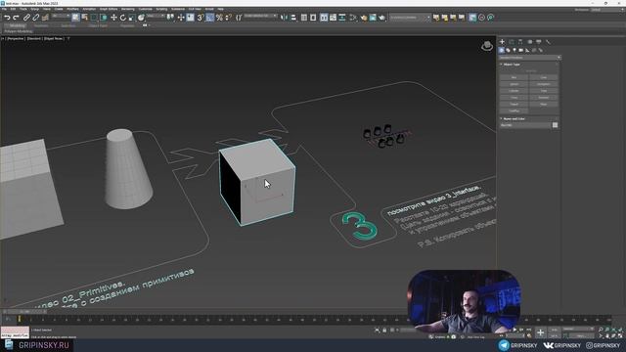Open the Rendering menu
The image size is (626, 352).
click(128, 9)
